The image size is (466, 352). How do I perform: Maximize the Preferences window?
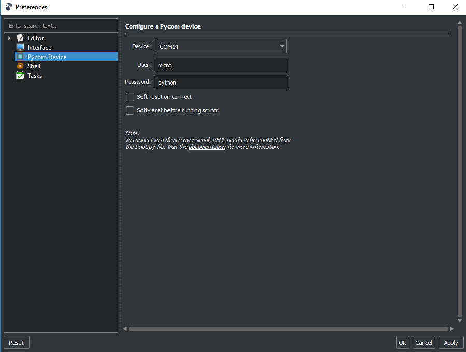(431, 7)
